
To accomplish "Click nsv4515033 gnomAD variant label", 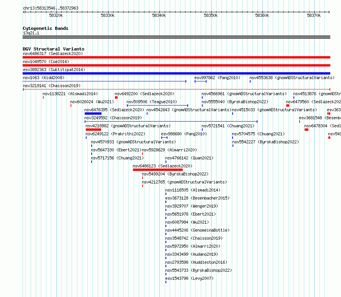I will coord(274,110).
